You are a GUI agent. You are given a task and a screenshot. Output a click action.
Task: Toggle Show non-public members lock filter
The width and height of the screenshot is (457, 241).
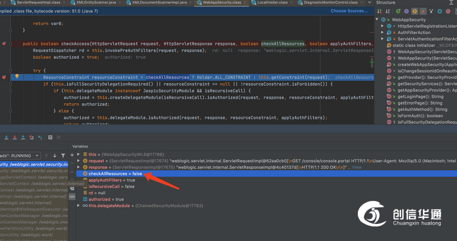[x=423, y=12]
